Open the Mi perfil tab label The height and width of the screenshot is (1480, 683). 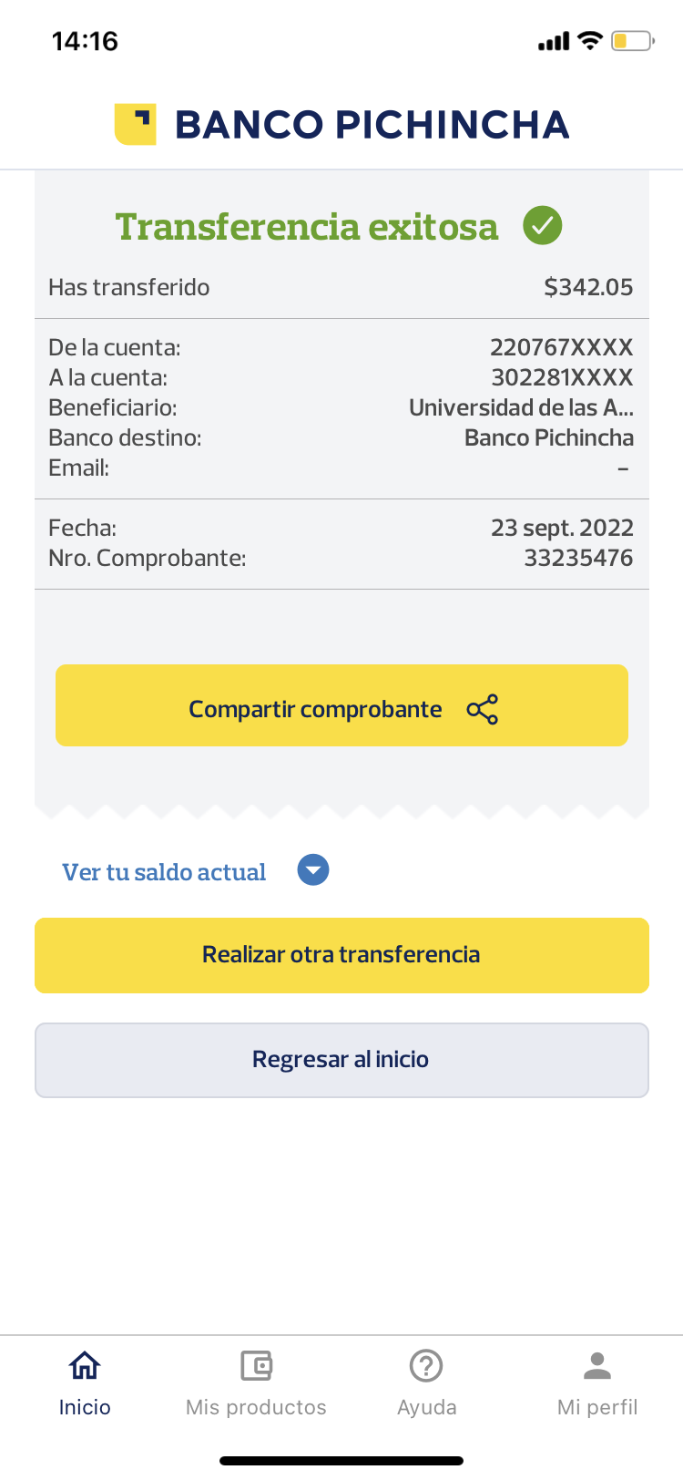tap(597, 1407)
